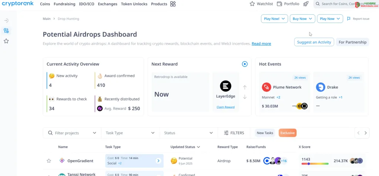Screen dimensions: 379x176
Task: Add OpenGradient to watchlist star
Action: click(x=49, y=161)
